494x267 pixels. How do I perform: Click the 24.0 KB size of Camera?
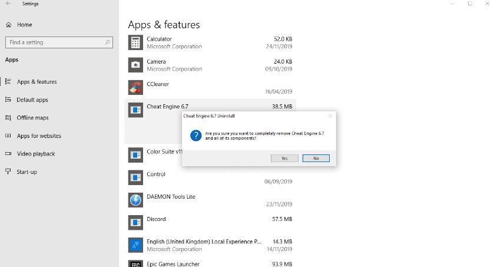coord(283,61)
